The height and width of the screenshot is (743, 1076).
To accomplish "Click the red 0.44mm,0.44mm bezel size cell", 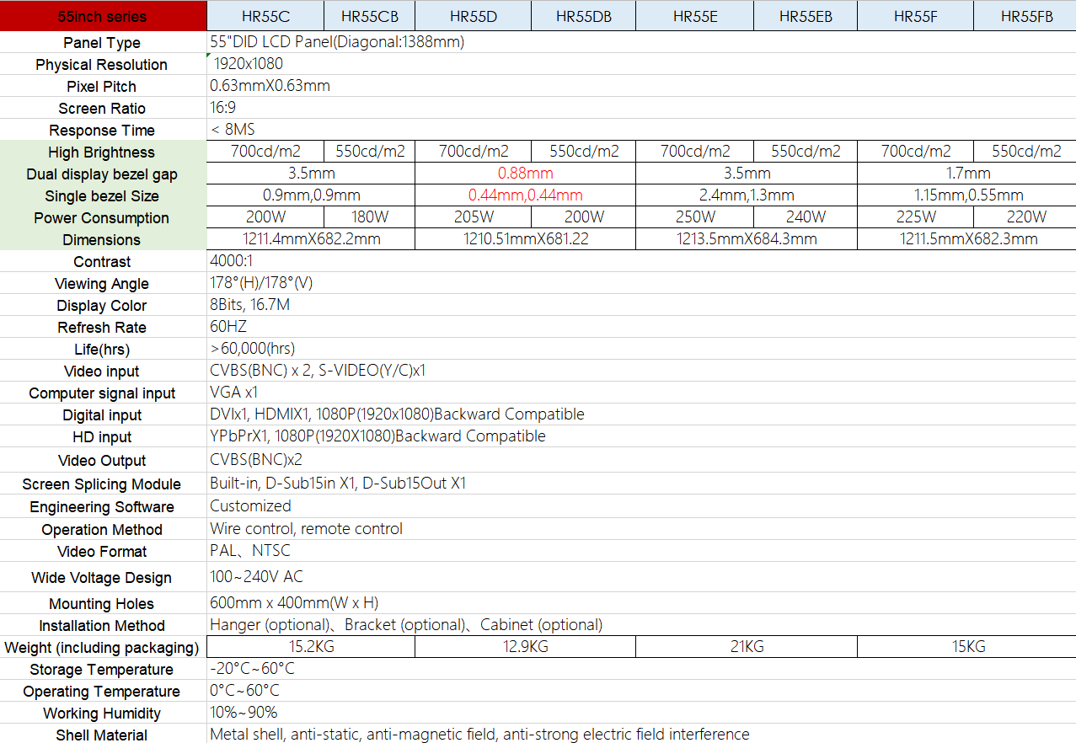I will 525,195.
